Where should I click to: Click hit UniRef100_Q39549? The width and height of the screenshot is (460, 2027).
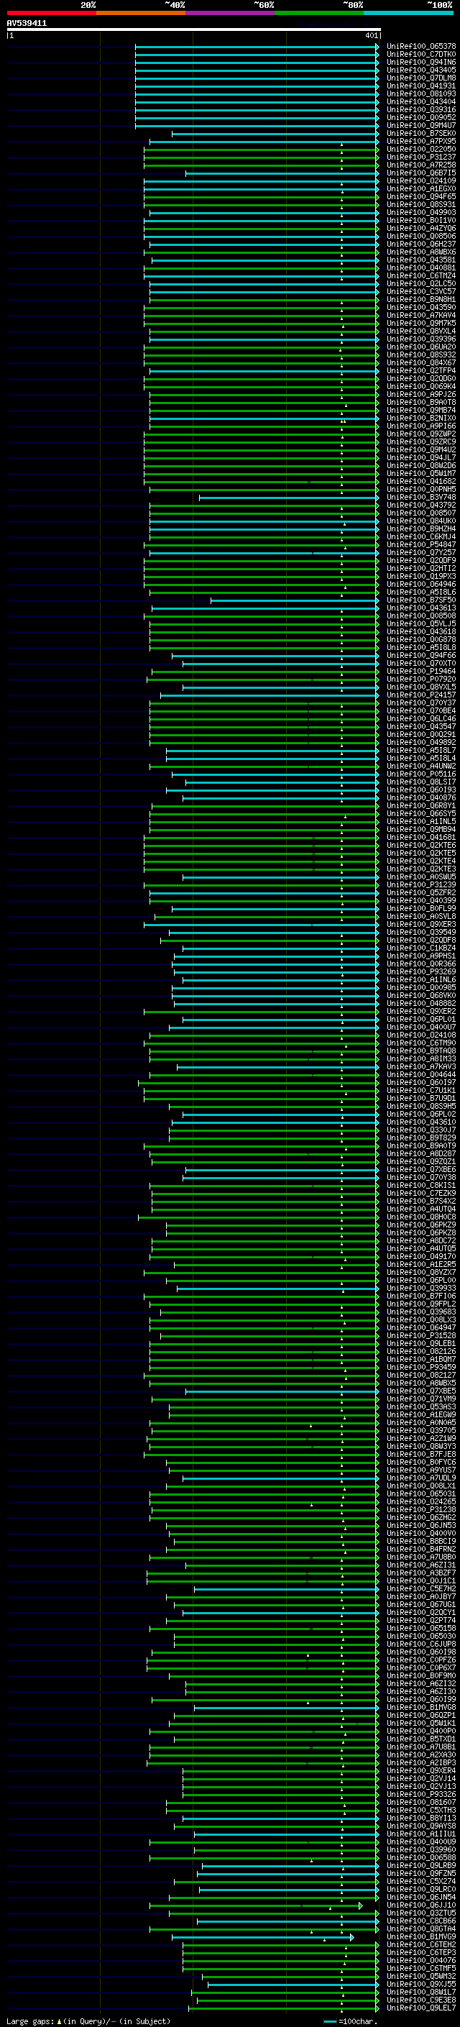click(x=421, y=933)
